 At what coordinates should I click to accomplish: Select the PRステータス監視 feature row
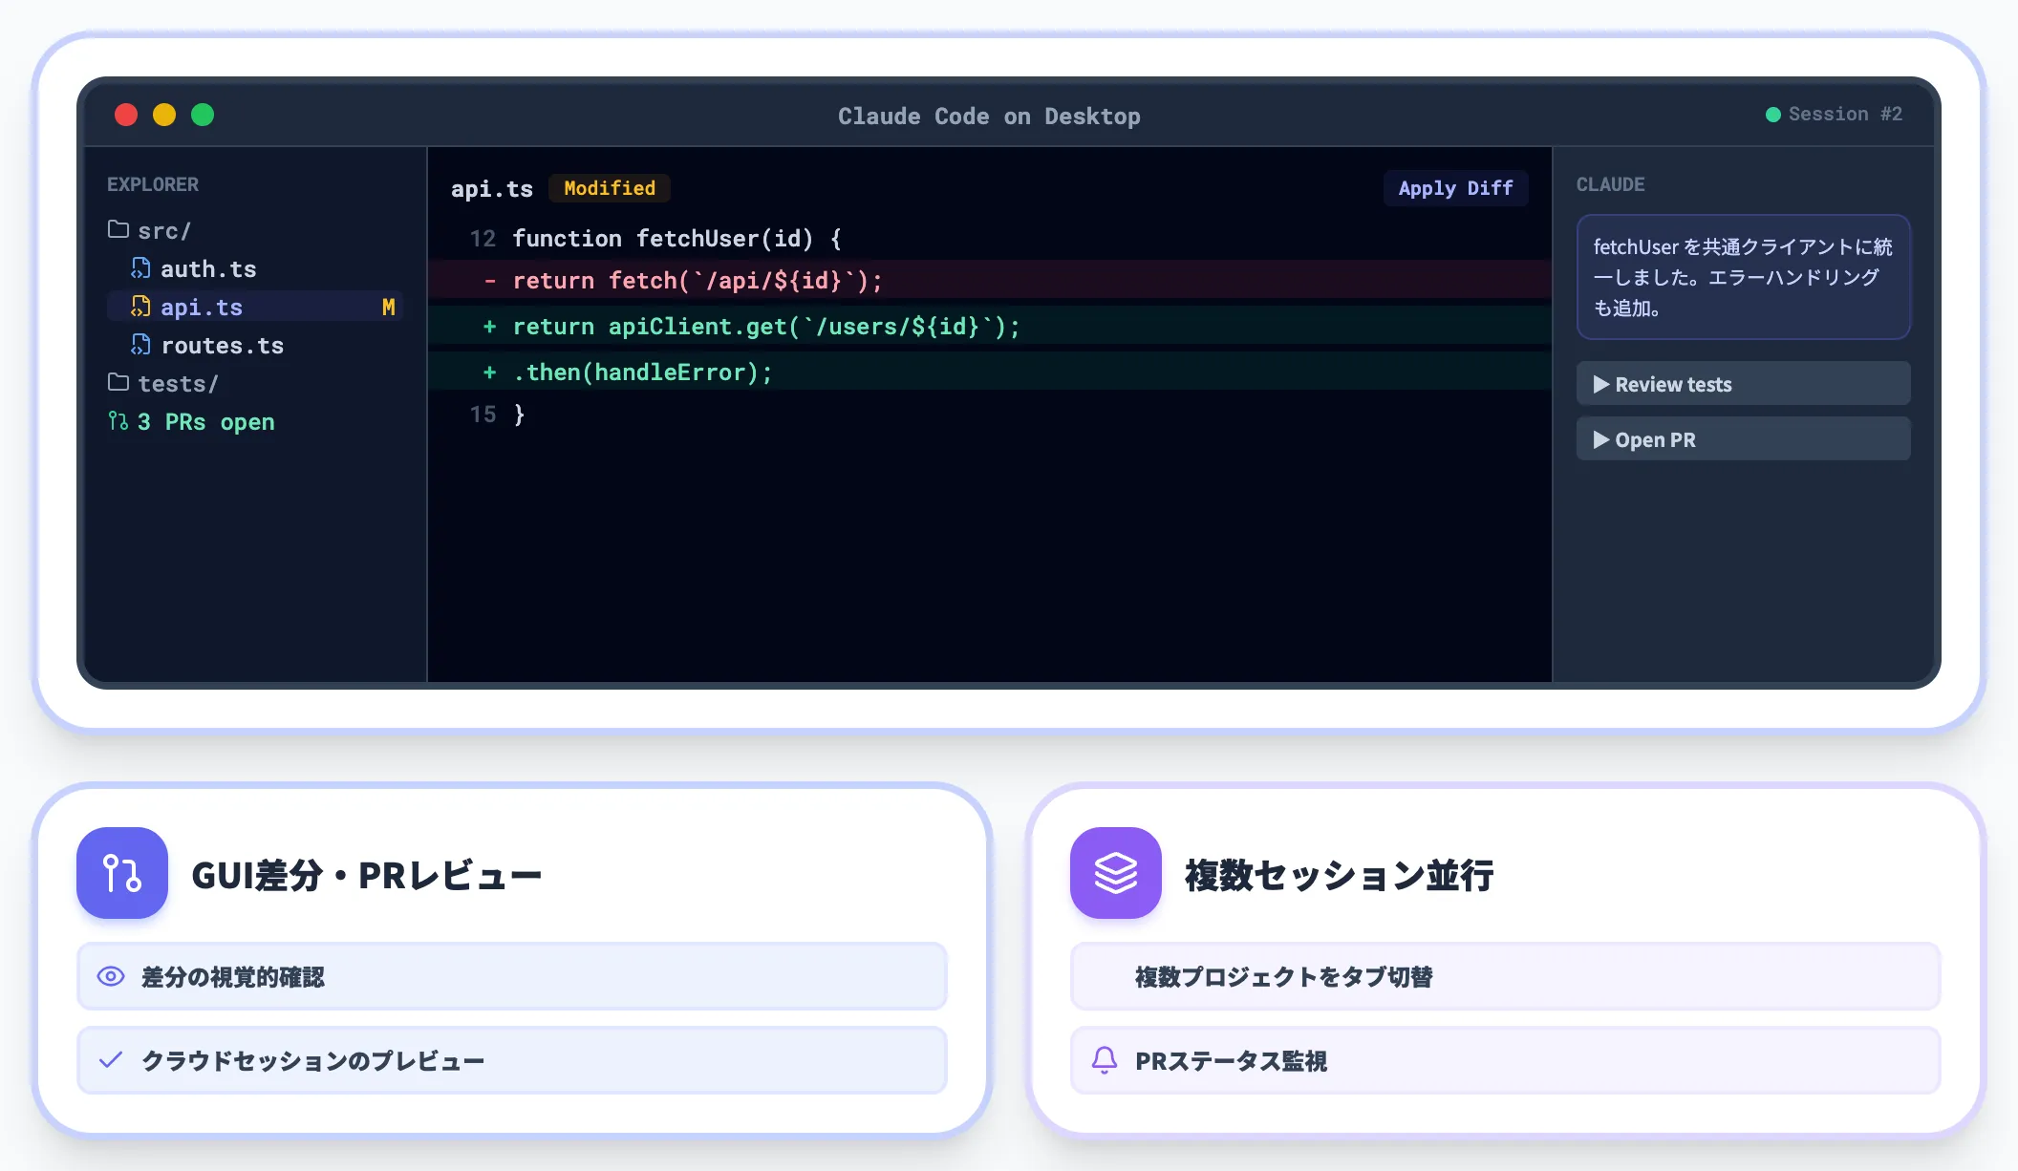pos(1506,1060)
